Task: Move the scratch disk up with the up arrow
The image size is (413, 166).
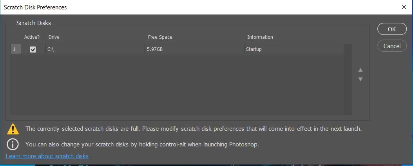Action: 360,70
